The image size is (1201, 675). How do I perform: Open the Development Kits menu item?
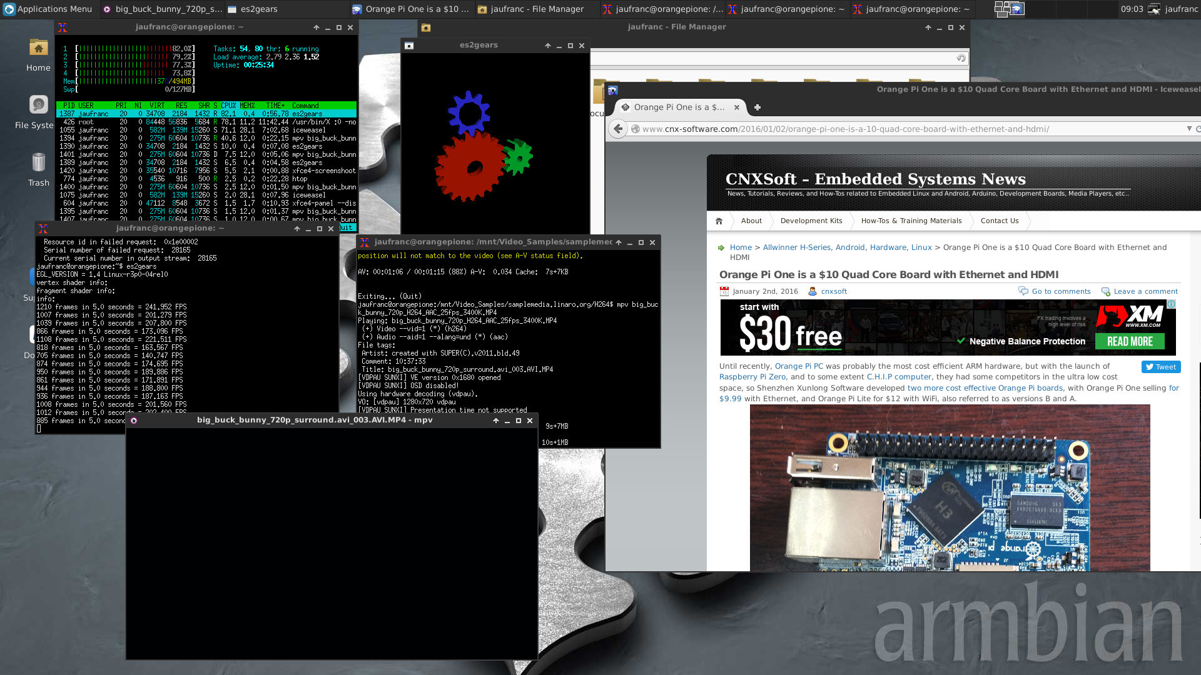point(811,221)
